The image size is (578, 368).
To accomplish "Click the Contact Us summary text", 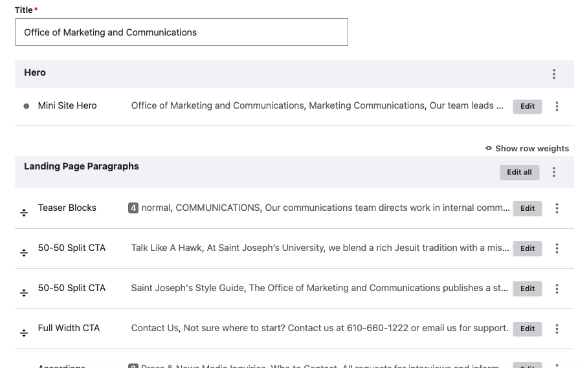I will [x=320, y=328].
